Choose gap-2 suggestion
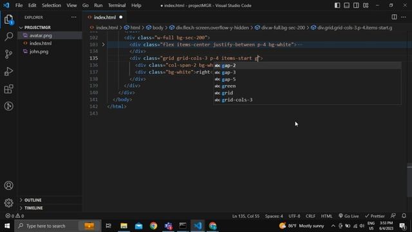Image resolution: width=412 pixels, height=232 pixels. click(x=307, y=66)
